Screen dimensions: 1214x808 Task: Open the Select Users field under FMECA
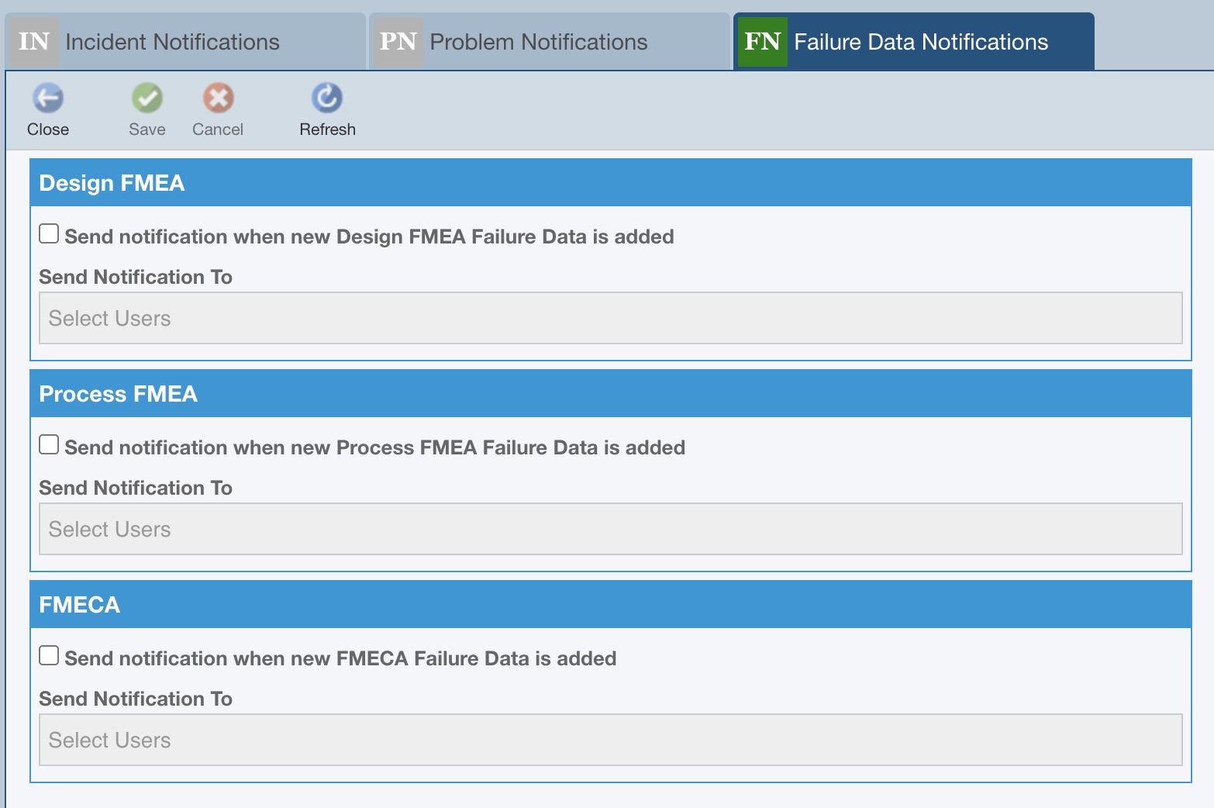tap(607, 739)
